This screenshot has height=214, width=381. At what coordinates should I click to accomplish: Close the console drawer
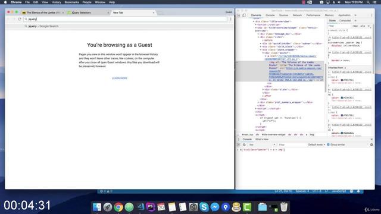pos(371,139)
